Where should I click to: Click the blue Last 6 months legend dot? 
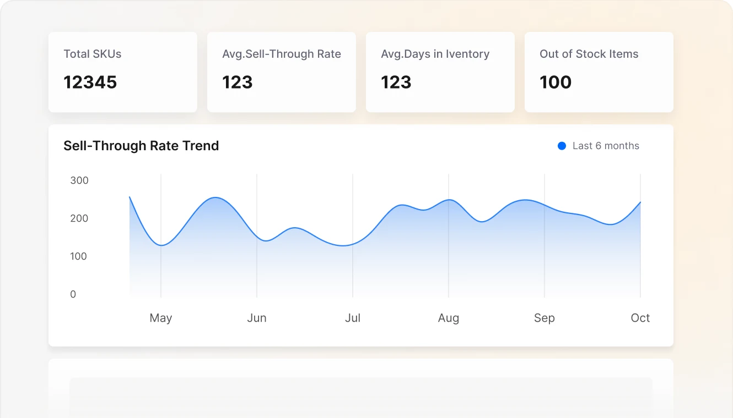point(562,146)
